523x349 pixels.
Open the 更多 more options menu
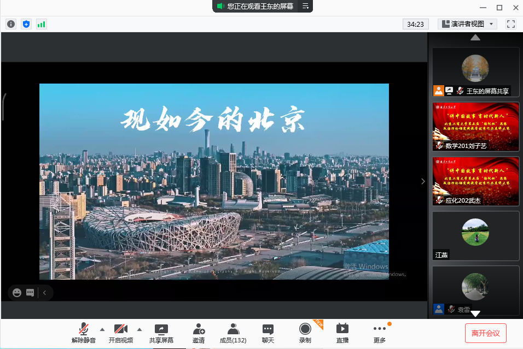pos(379,333)
